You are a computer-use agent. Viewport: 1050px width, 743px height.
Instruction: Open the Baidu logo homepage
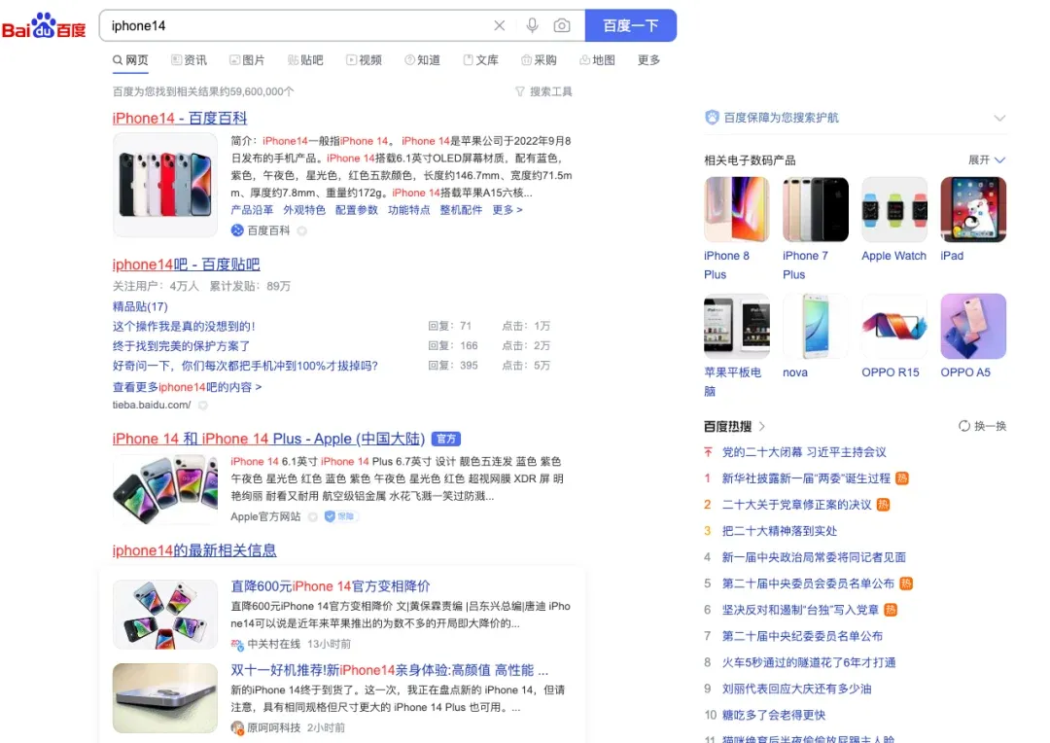point(44,26)
